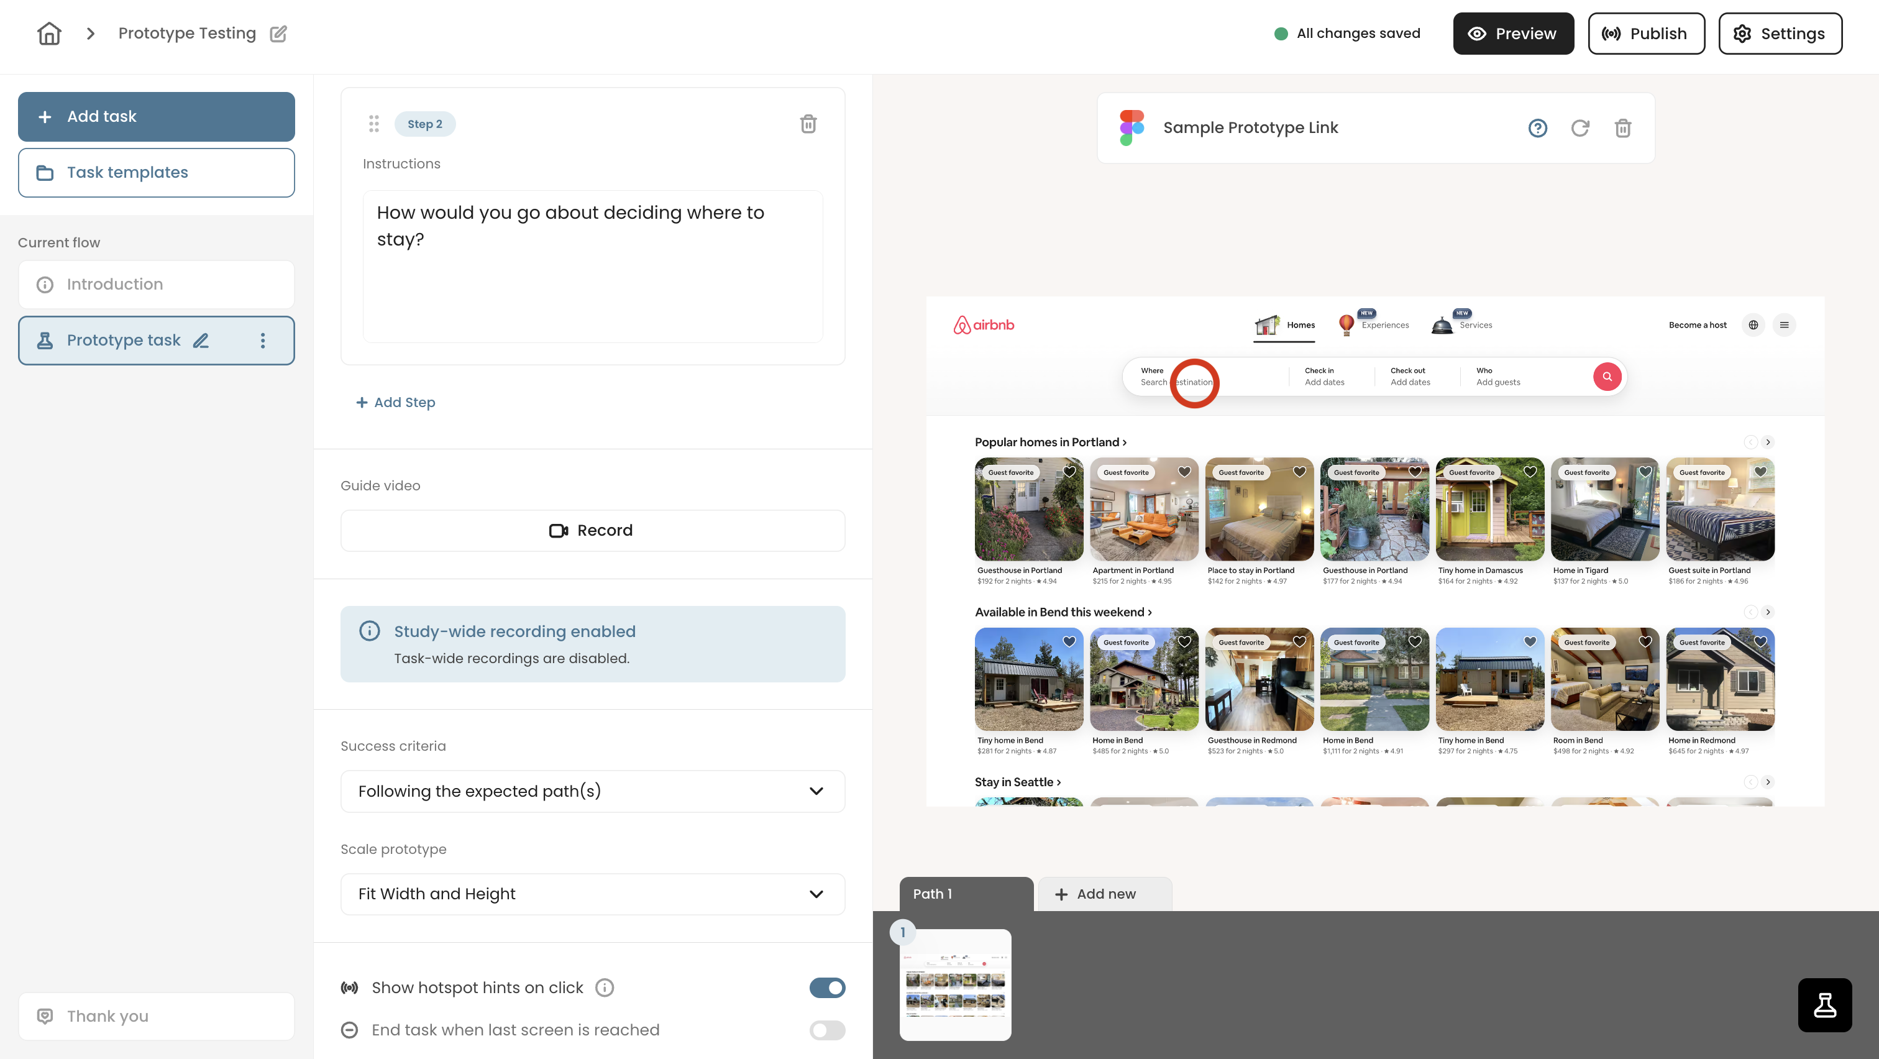Open Guesthouse in Redmond listing photo
This screenshot has height=1059, width=1879.
click(x=1259, y=679)
